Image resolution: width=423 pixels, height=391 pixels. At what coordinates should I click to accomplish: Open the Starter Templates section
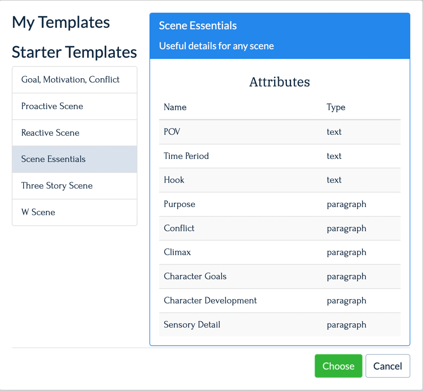(74, 52)
